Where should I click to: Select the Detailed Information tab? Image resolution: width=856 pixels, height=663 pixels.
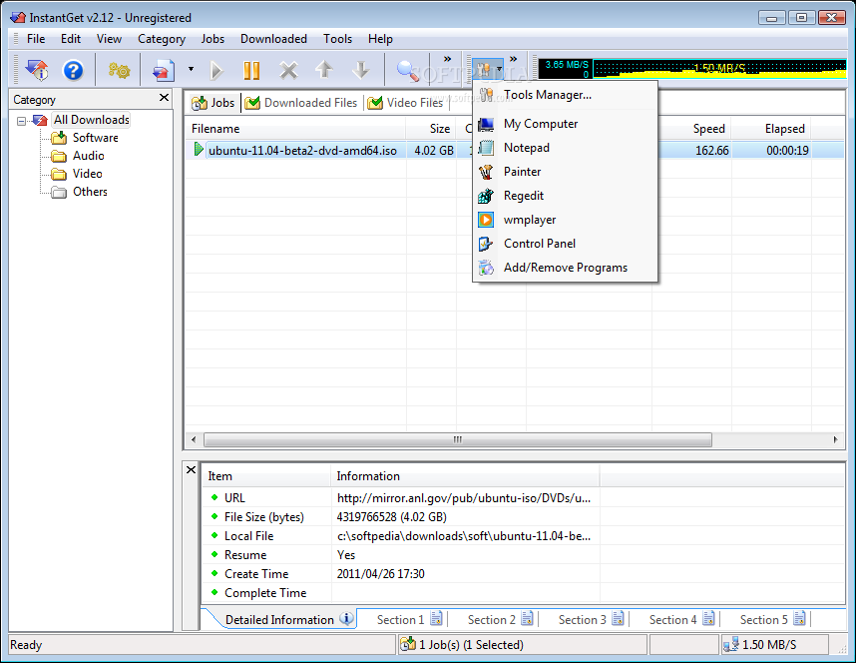[288, 619]
